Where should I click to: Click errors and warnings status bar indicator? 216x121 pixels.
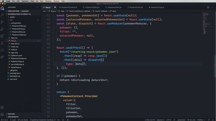[x=4, y=120]
